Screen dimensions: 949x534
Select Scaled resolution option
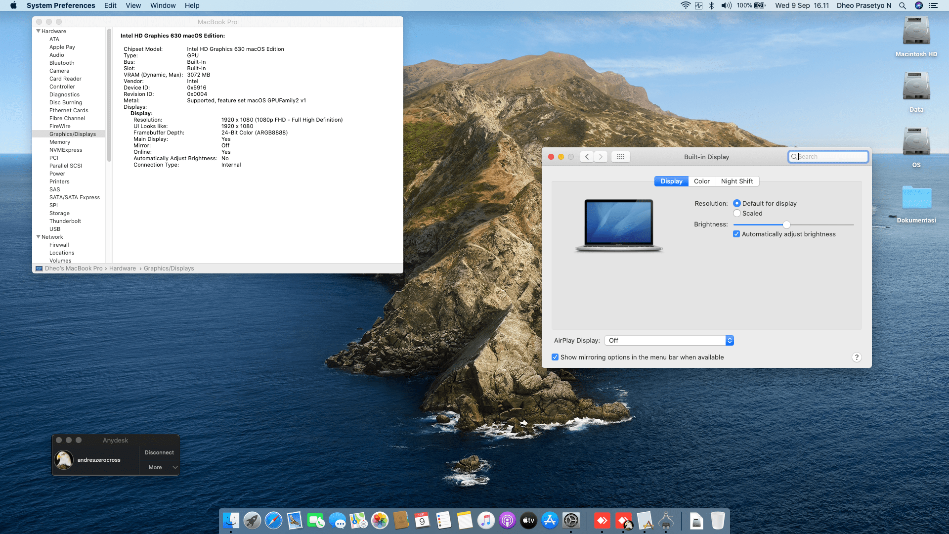[x=736, y=213]
